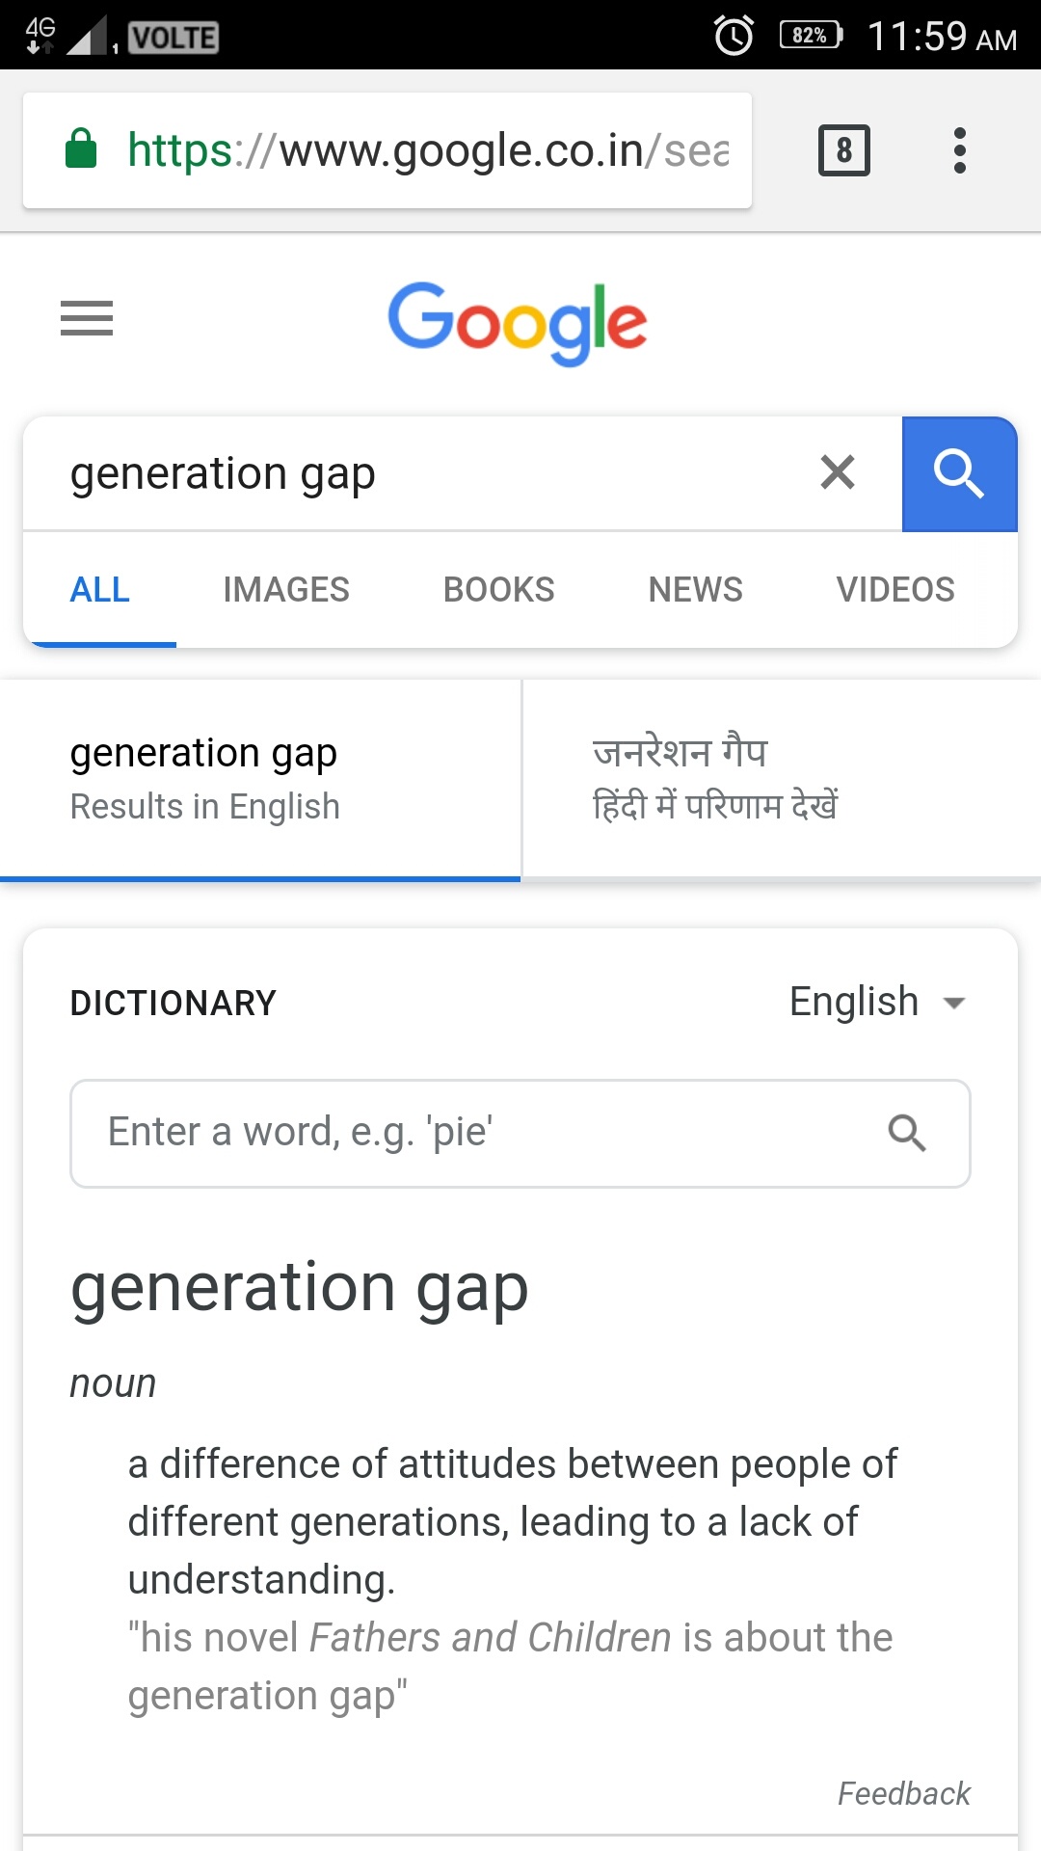
Task: Open the browser tab switcher
Action: 843,150
